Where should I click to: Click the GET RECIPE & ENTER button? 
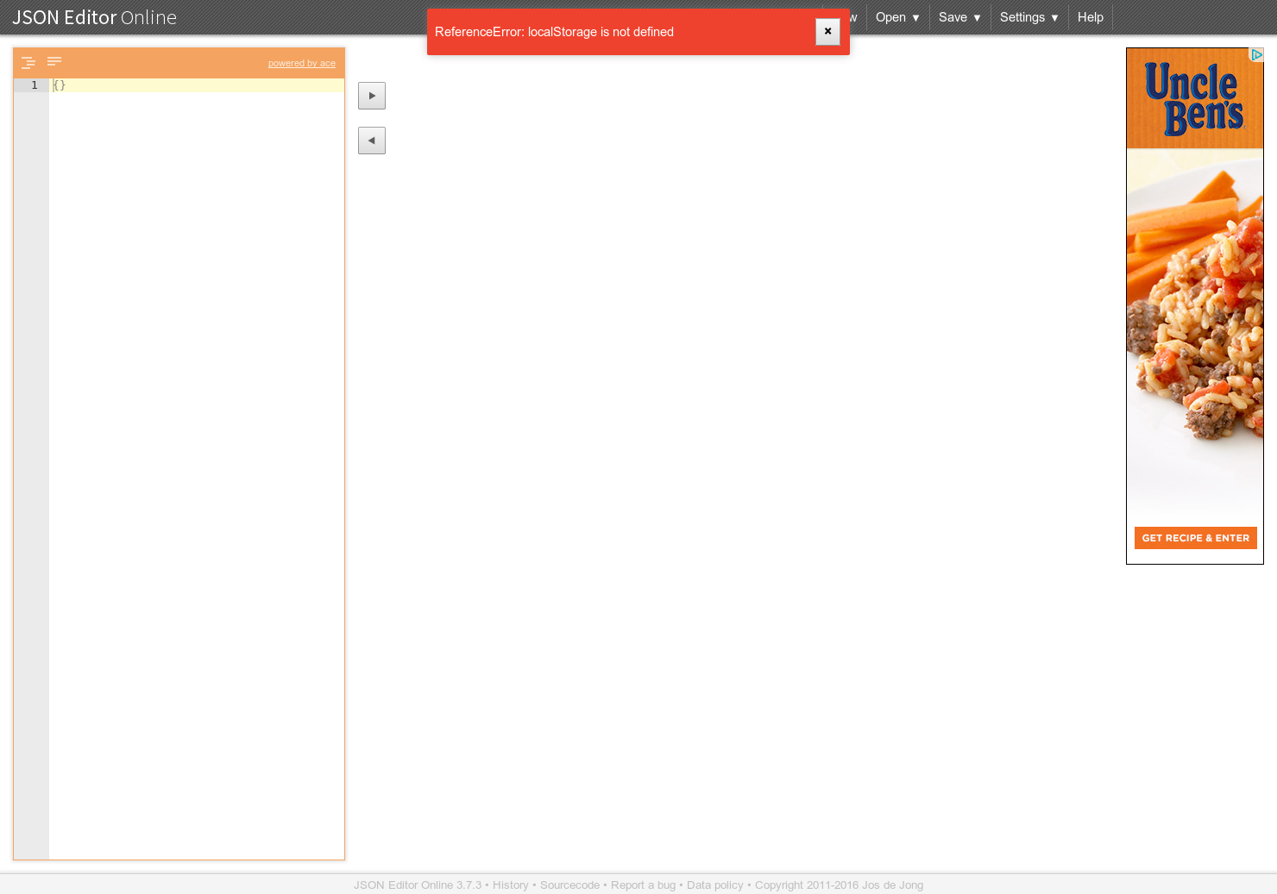[1195, 537]
